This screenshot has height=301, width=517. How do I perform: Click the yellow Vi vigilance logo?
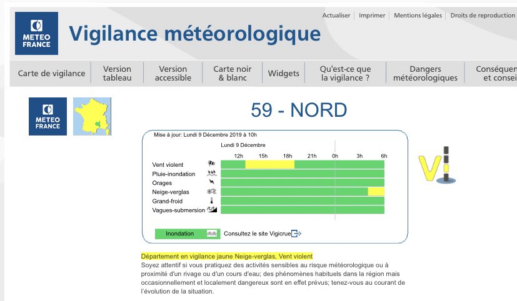pyautogui.click(x=437, y=165)
